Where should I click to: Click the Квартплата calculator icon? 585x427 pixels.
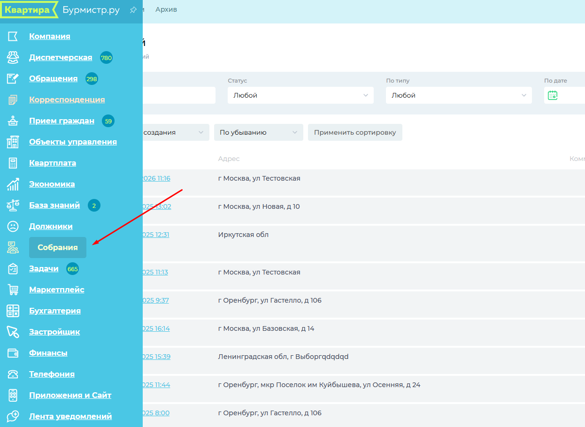point(13,163)
